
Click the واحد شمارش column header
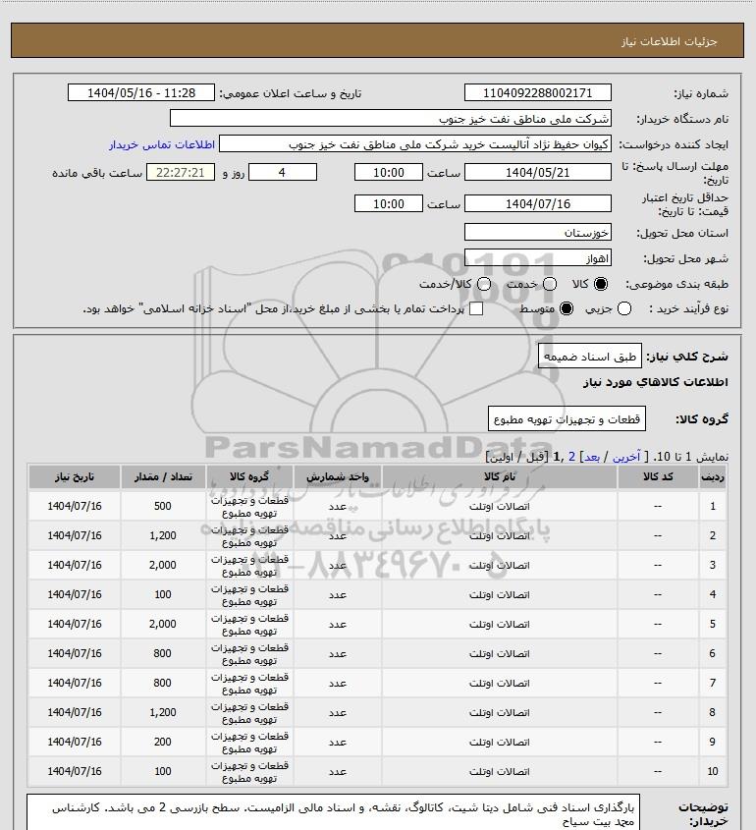click(x=338, y=476)
